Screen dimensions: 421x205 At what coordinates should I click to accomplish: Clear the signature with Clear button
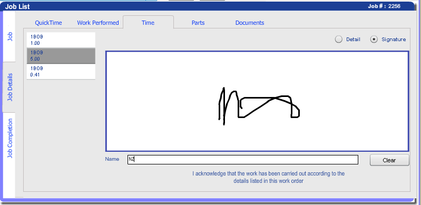pos(389,160)
